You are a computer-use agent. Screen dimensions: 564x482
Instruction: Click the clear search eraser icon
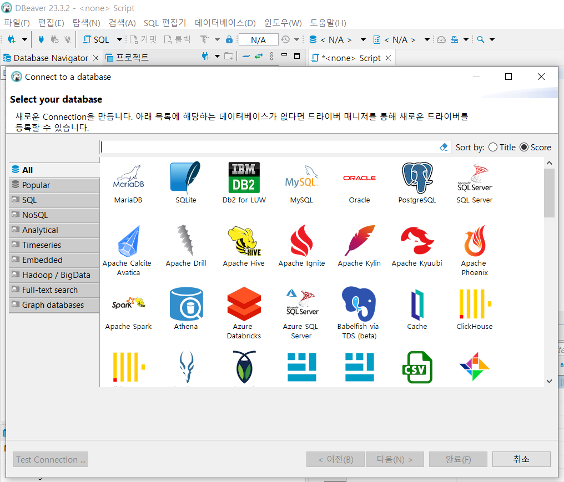point(444,147)
